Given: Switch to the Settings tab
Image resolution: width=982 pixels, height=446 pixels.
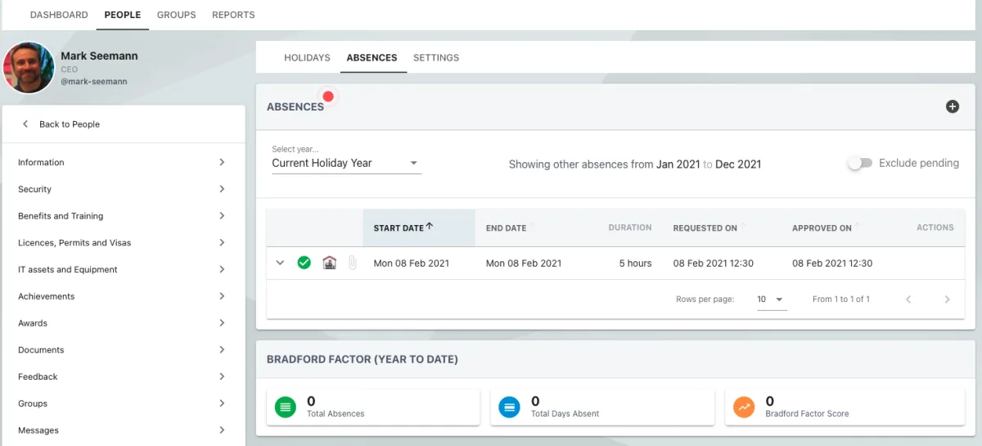Looking at the screenshot, I should [x=436, y=58].
